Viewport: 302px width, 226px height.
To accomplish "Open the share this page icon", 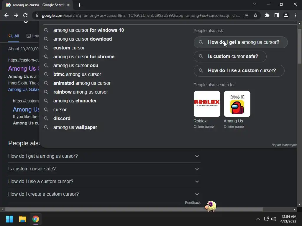I will [x=246, y=15].
